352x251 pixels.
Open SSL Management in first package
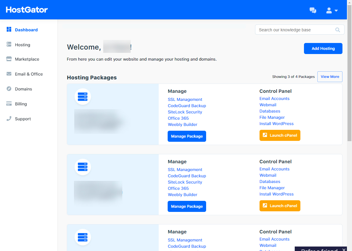click(x=185, y=99)
